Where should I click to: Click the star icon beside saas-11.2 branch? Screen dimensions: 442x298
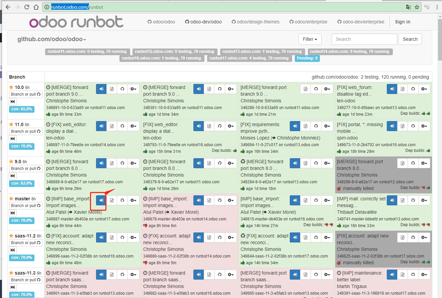pos(11,236)
